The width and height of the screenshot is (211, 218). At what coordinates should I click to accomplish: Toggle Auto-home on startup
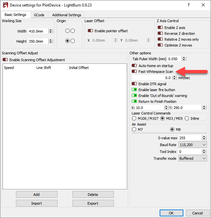click(x=134, y=65)
